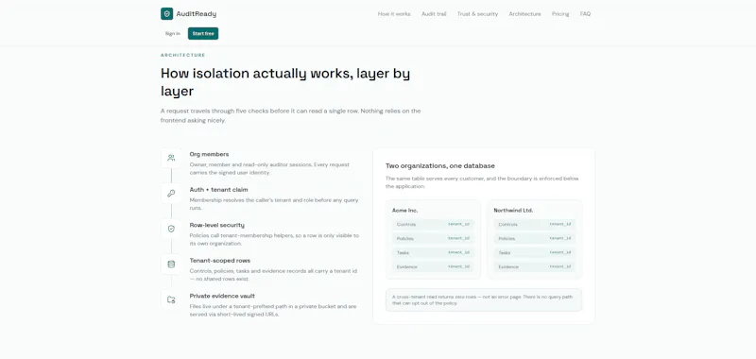The height and width of the screenshot is (359, 756).
Task: Click the Org members heading
Action: coord(209,154)
